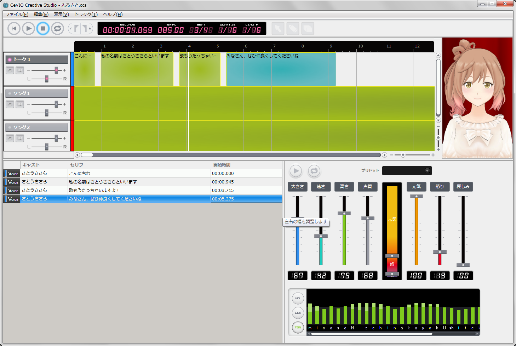
Task: Click the 声質 parameter button
Action: tap(368, 187)
